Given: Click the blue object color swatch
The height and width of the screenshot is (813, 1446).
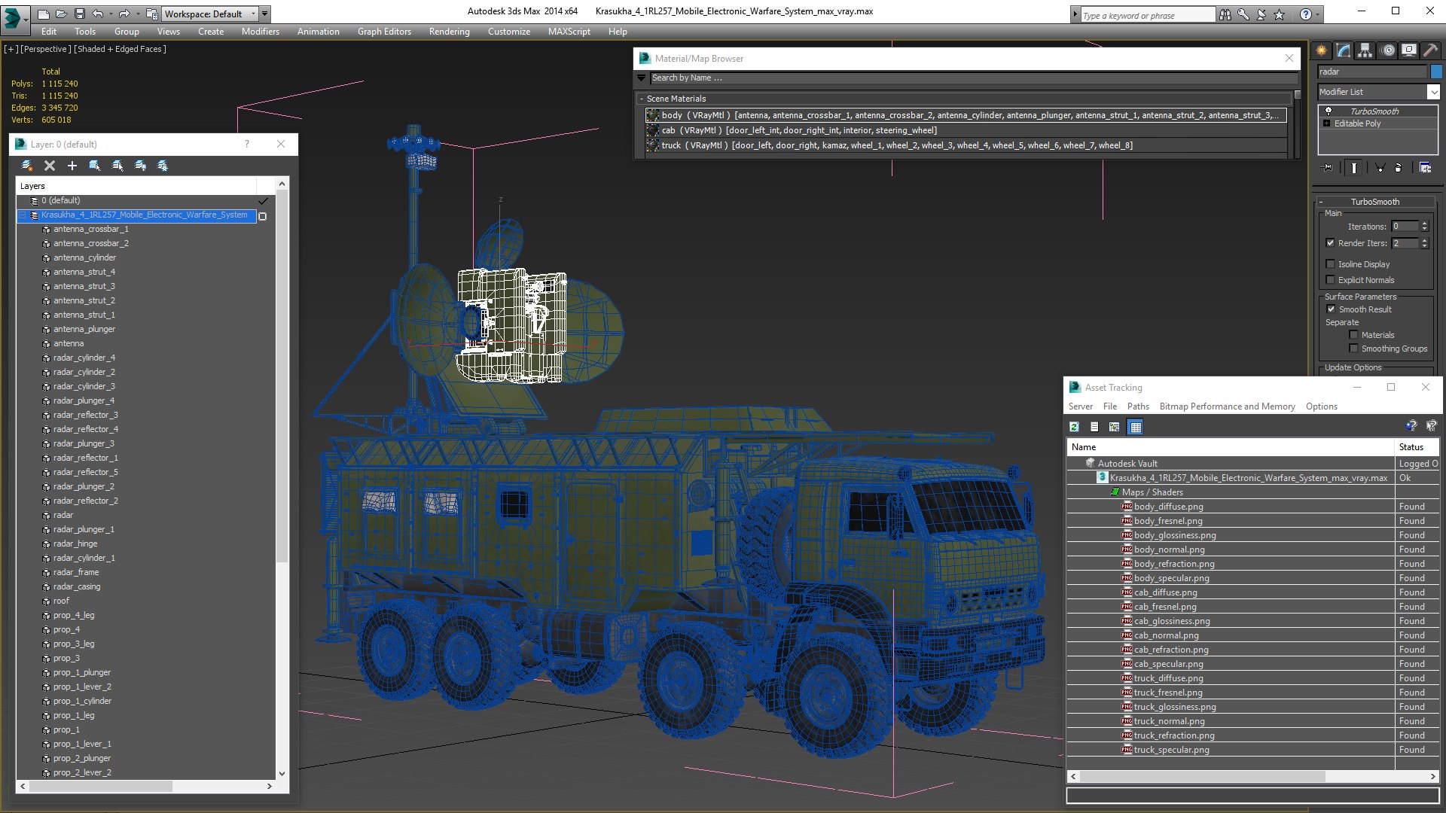Looking at the screenshot, I should pos(1436,72).
